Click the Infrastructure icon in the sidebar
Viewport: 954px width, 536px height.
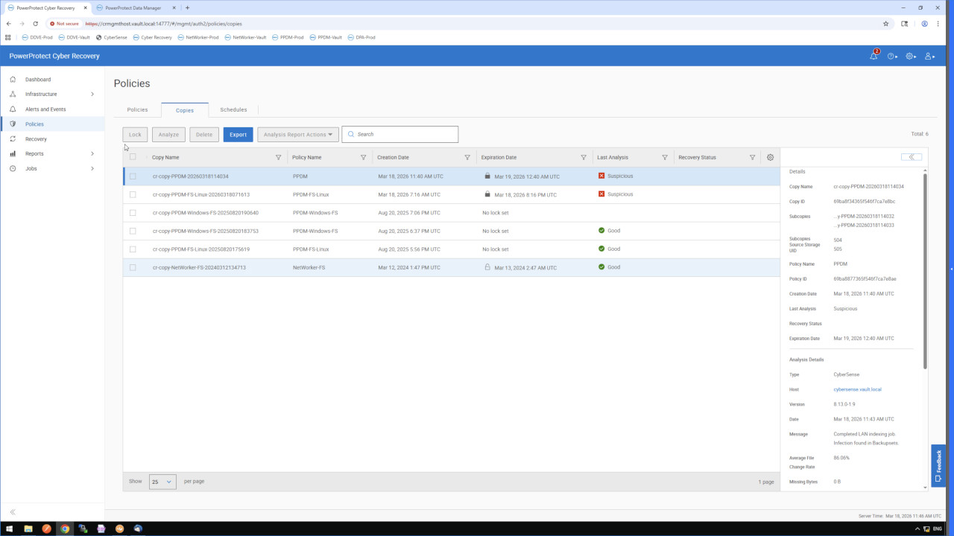[x=13, y=95]
